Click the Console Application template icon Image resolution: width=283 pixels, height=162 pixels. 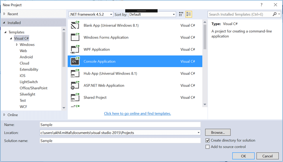(x=75, y=61)
